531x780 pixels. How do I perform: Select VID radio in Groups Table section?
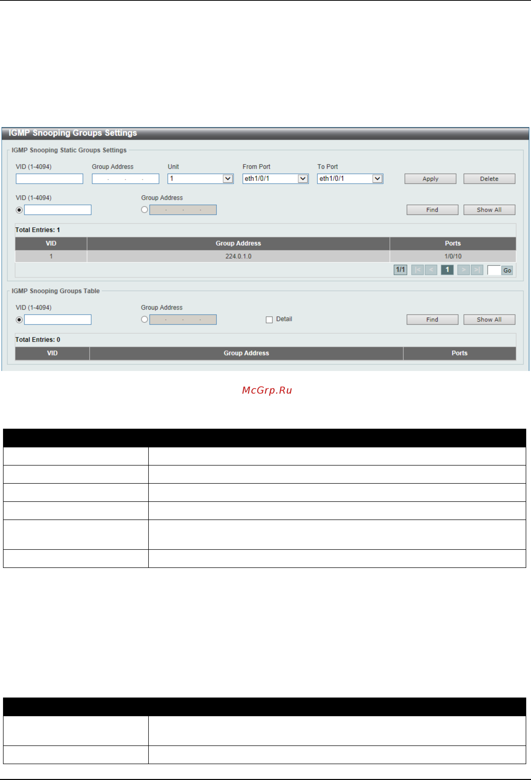coord(19,320)
